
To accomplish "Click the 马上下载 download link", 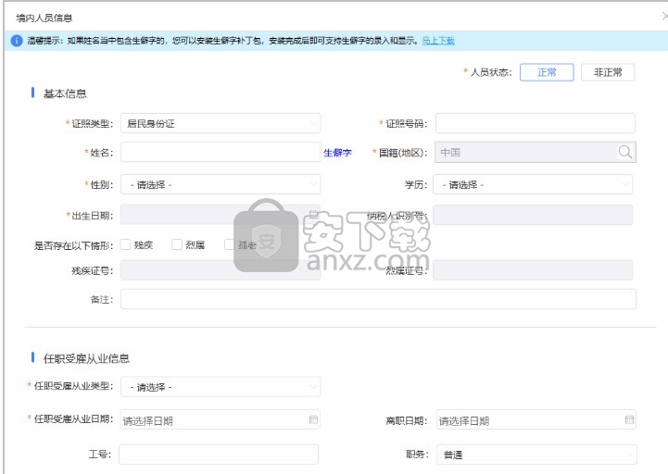I will point(438,41).
